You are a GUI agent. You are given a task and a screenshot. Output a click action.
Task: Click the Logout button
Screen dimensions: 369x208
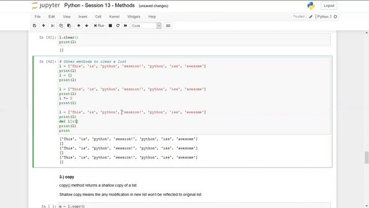(329, 6)
